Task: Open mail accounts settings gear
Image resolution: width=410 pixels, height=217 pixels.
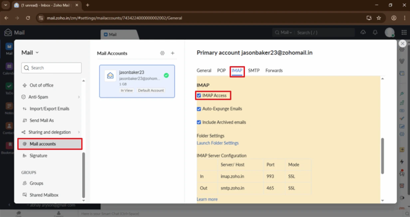Action: (x=162, y=53)
